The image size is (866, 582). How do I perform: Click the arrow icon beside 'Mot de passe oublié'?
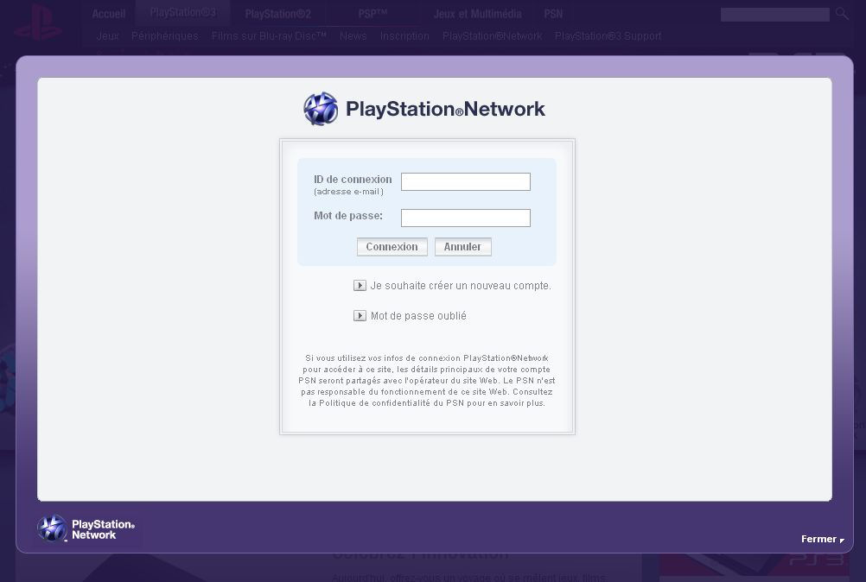[x=360, y=315]
